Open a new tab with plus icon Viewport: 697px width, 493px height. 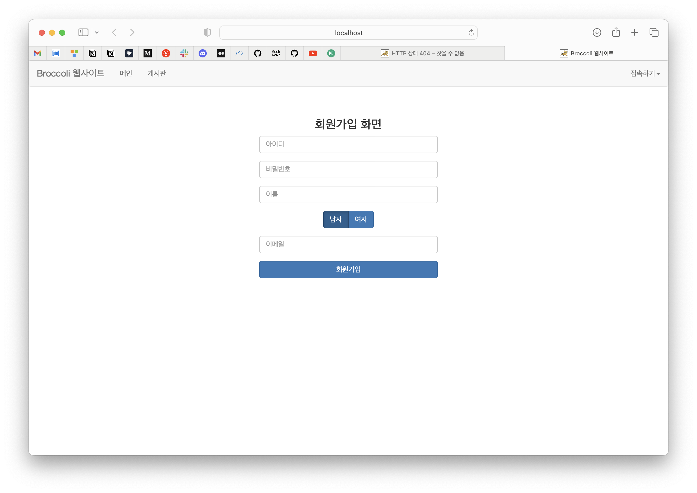[x=635, y=32]
